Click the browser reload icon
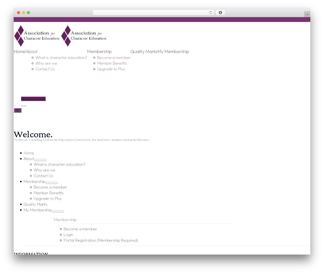 click(x=211, y=13)
